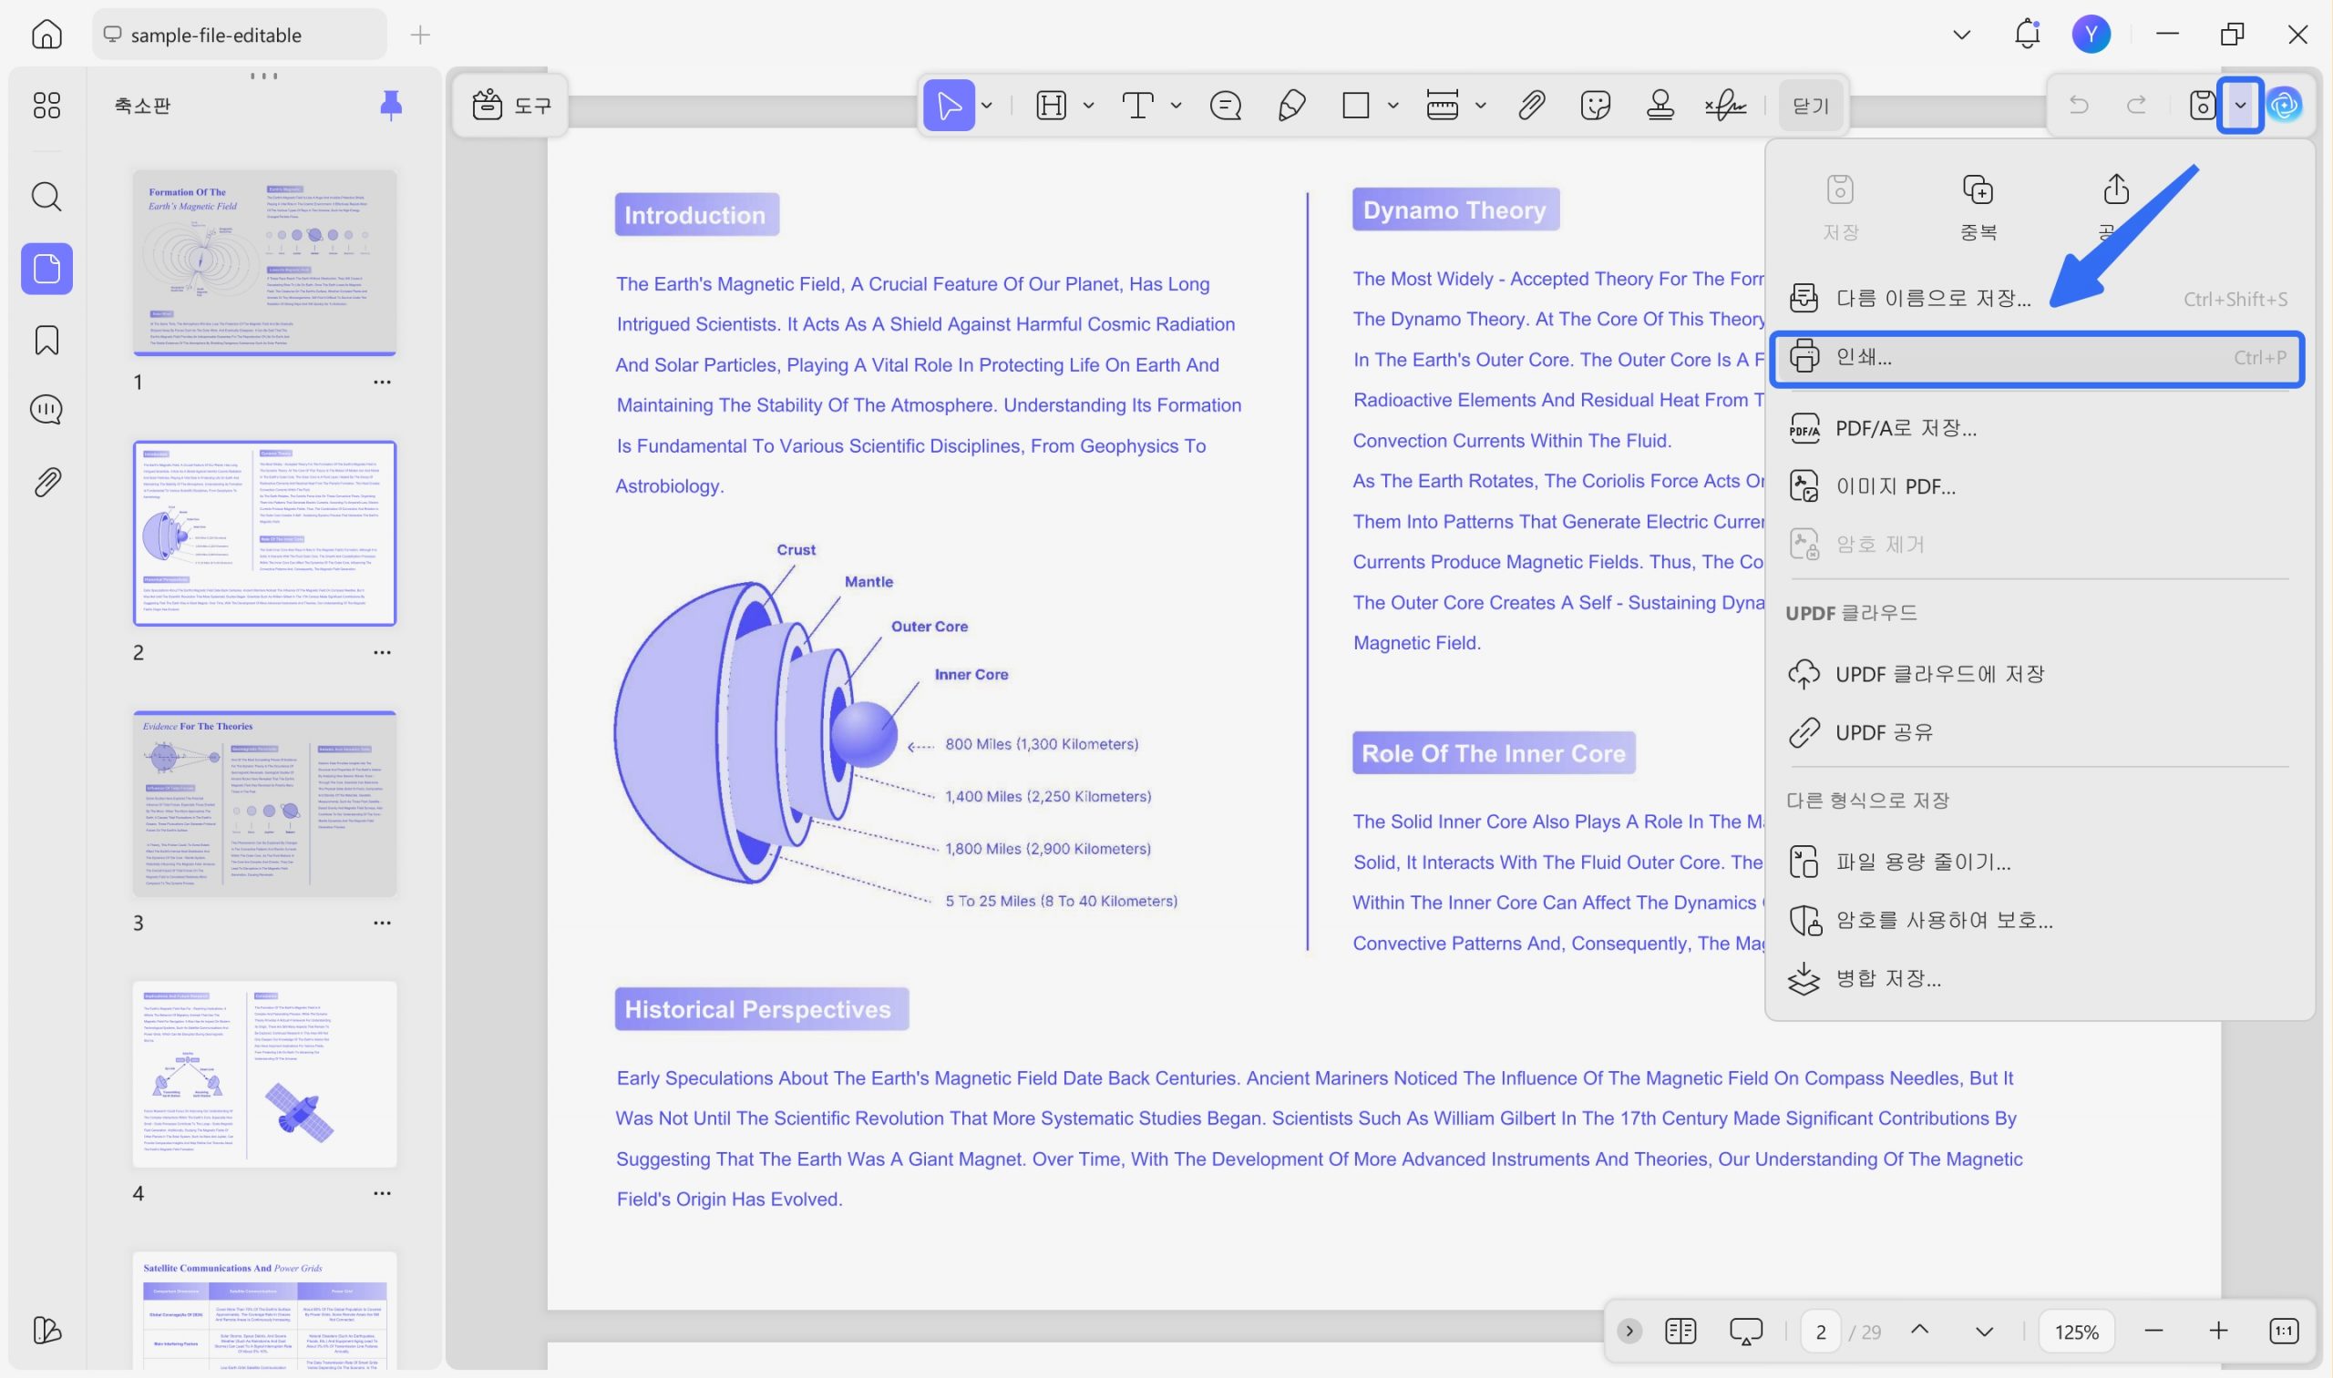Open the search panel icon in sidebar
The image size is (2333, 1378).
46,197
